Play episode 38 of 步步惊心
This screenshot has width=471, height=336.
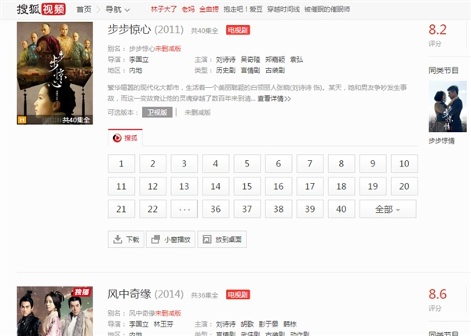(x=279, y=209)
